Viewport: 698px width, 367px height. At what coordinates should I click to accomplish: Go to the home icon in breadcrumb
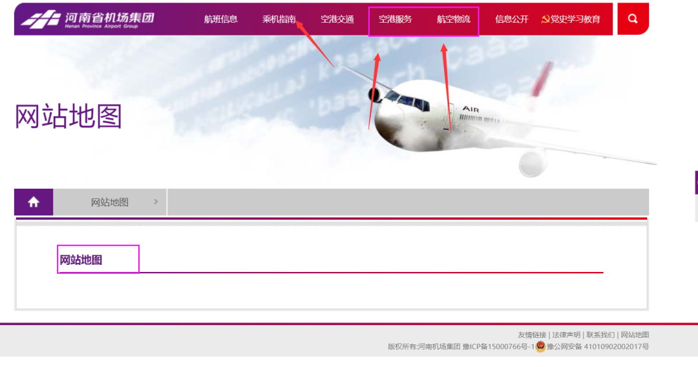pyautogui.click(x=34, y=202)
